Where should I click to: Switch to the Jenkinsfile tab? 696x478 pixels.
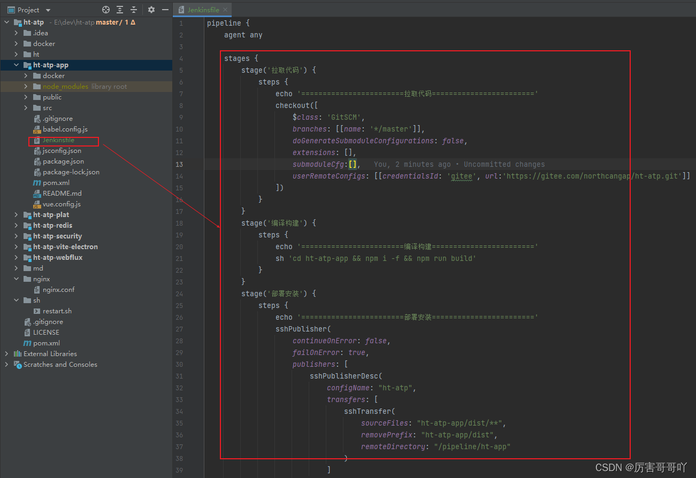(x=203, y=10)
